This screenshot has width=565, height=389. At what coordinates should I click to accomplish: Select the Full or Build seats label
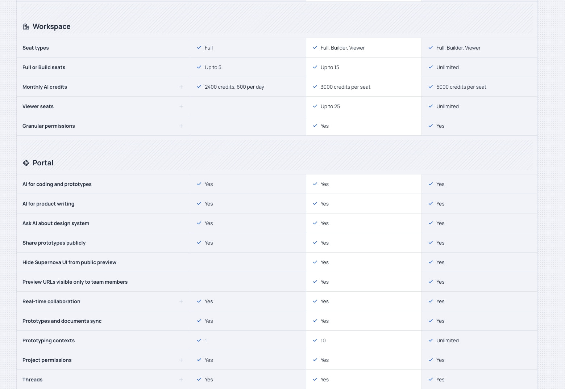click(x=44, y=67)
